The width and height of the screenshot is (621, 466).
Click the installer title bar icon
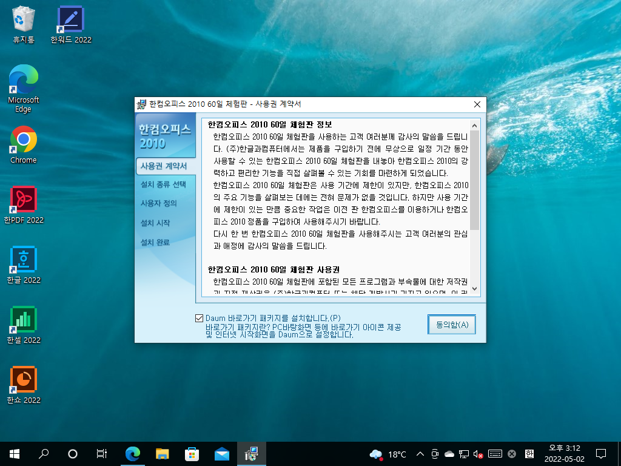click(141, 104)
